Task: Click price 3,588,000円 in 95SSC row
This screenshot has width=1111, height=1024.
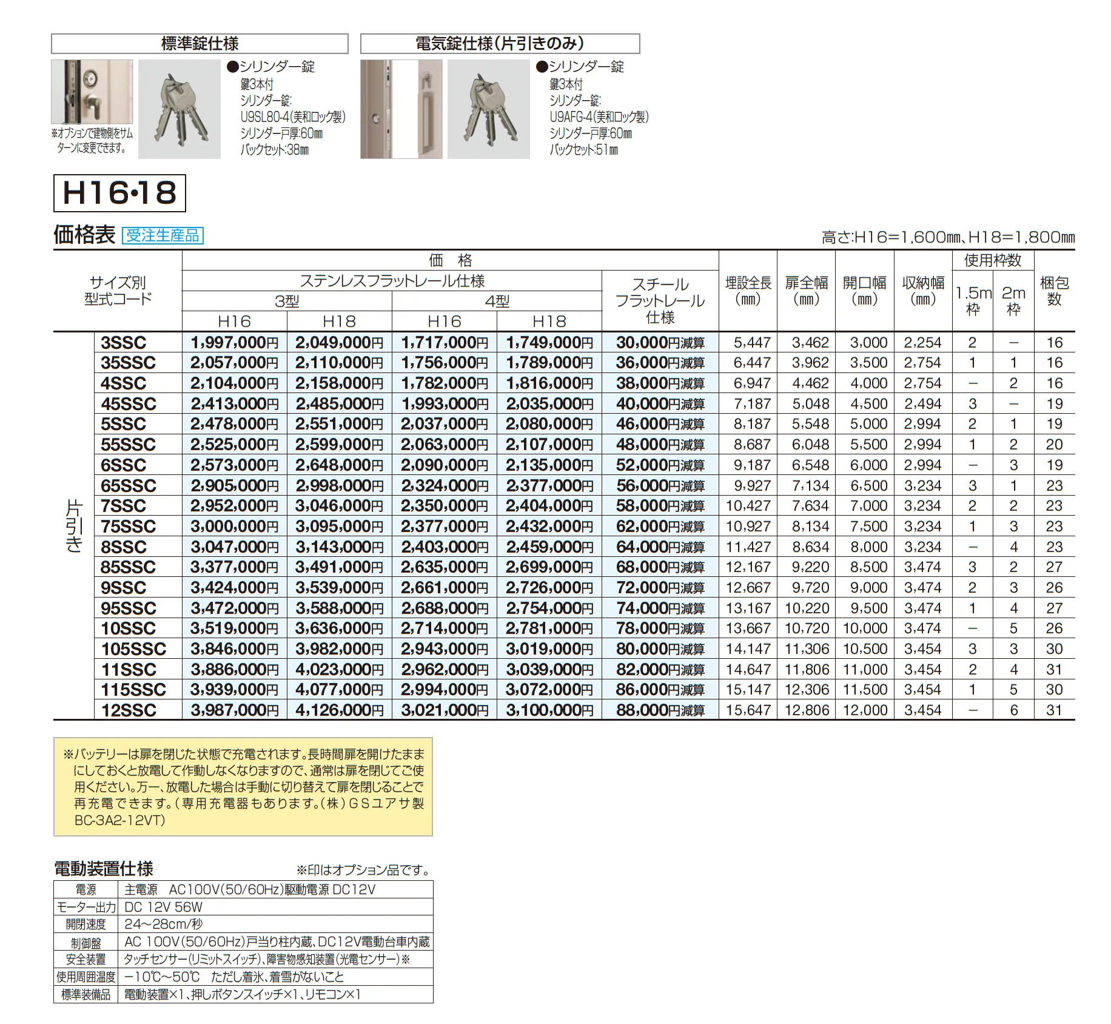Action: [x=340, y=608]
